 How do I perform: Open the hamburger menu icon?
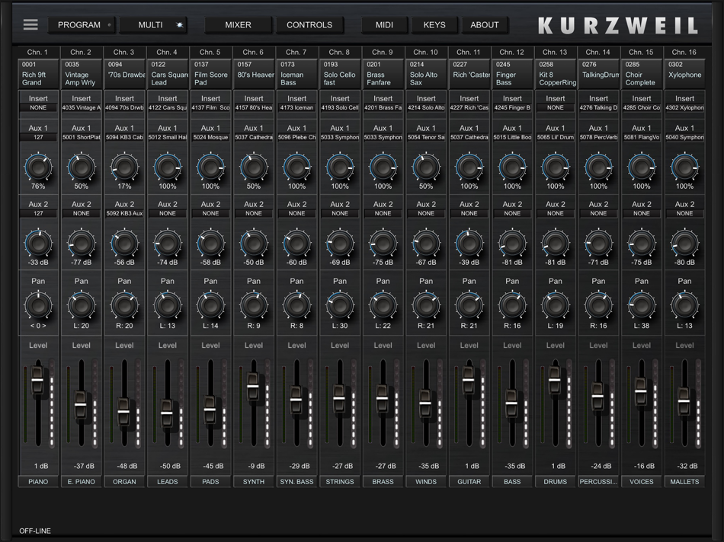click(30, 24)
